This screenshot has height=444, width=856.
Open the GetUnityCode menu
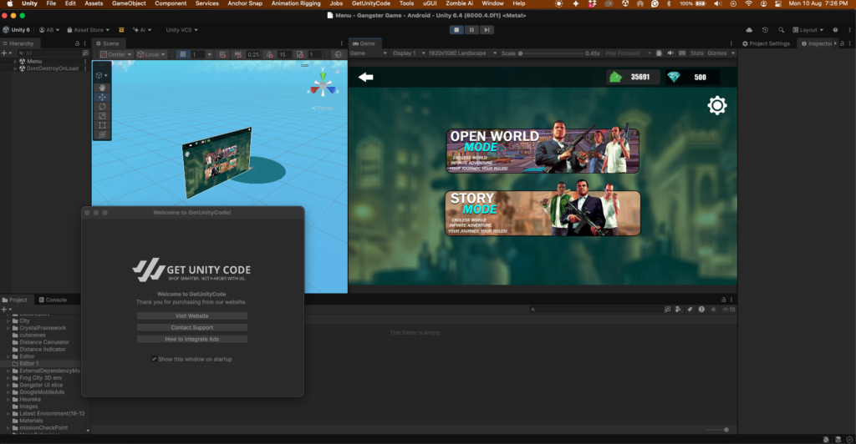click(x=370, y=3)
